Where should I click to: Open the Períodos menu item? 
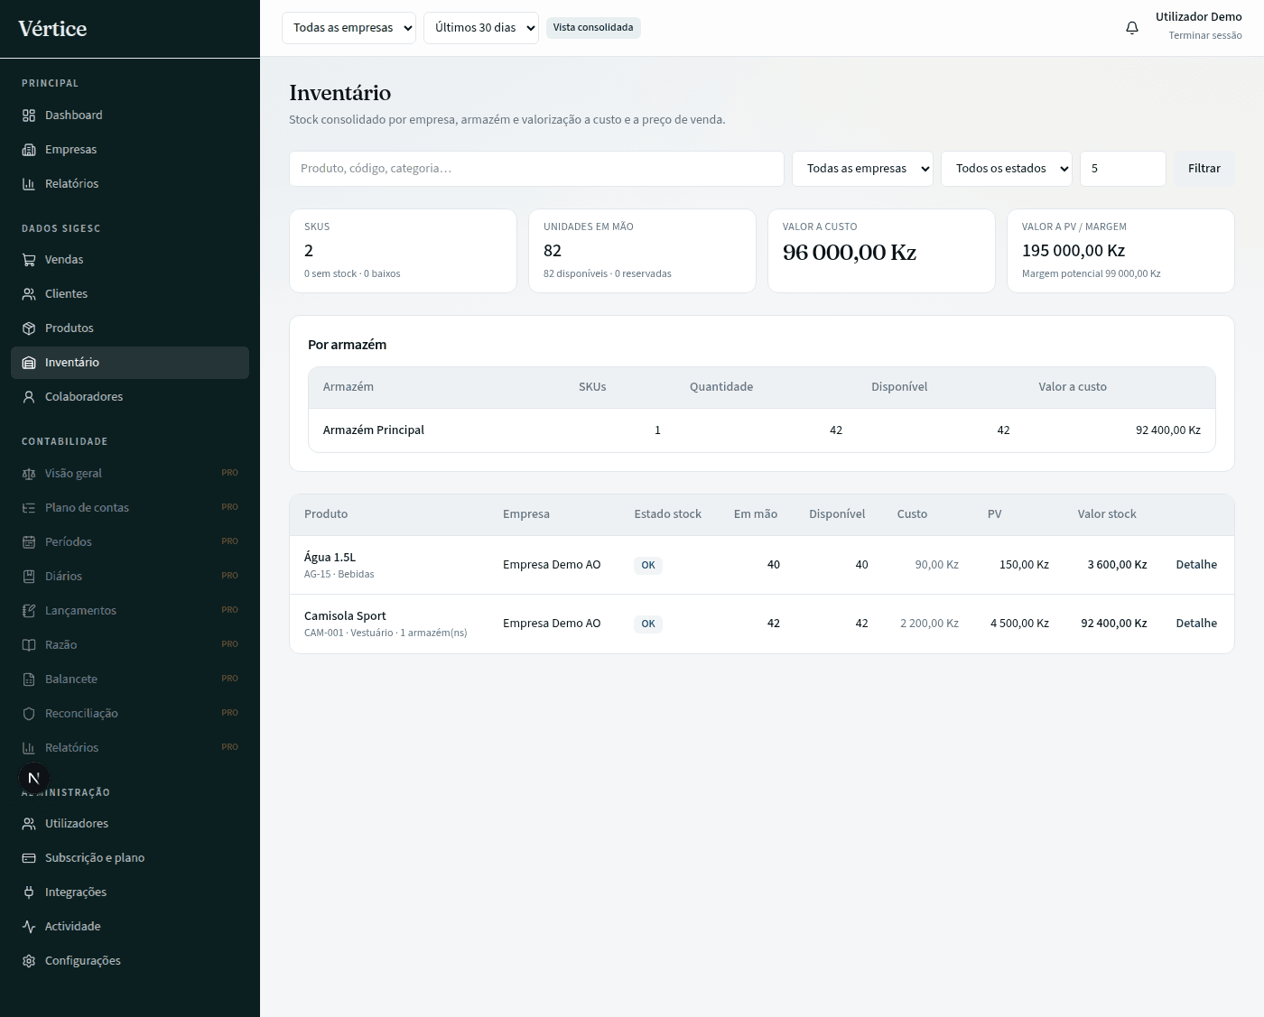click(x=130, y=542)
